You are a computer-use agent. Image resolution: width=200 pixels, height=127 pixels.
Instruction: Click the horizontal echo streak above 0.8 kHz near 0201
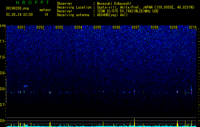[26, 86]
